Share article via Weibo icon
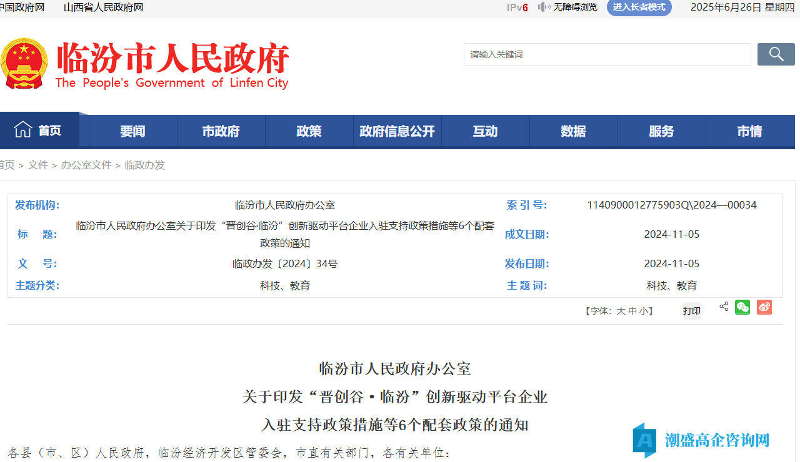 764,307
